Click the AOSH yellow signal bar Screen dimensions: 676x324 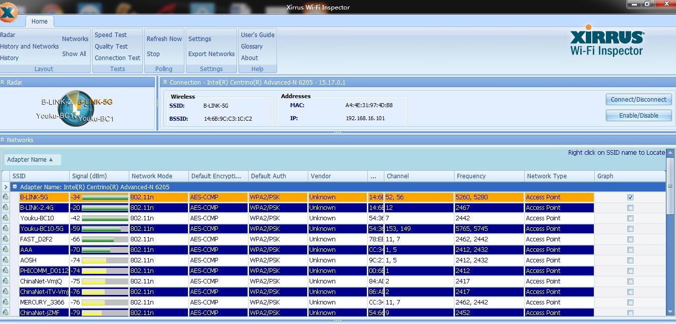105,260
